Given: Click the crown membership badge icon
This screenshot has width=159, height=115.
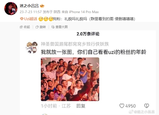Looking at the screenshot, I should click(42, 6).
